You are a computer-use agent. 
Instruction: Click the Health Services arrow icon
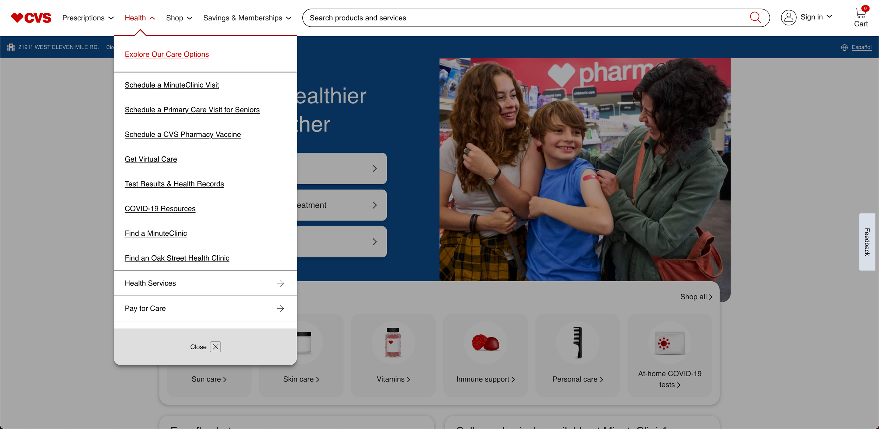280,283
